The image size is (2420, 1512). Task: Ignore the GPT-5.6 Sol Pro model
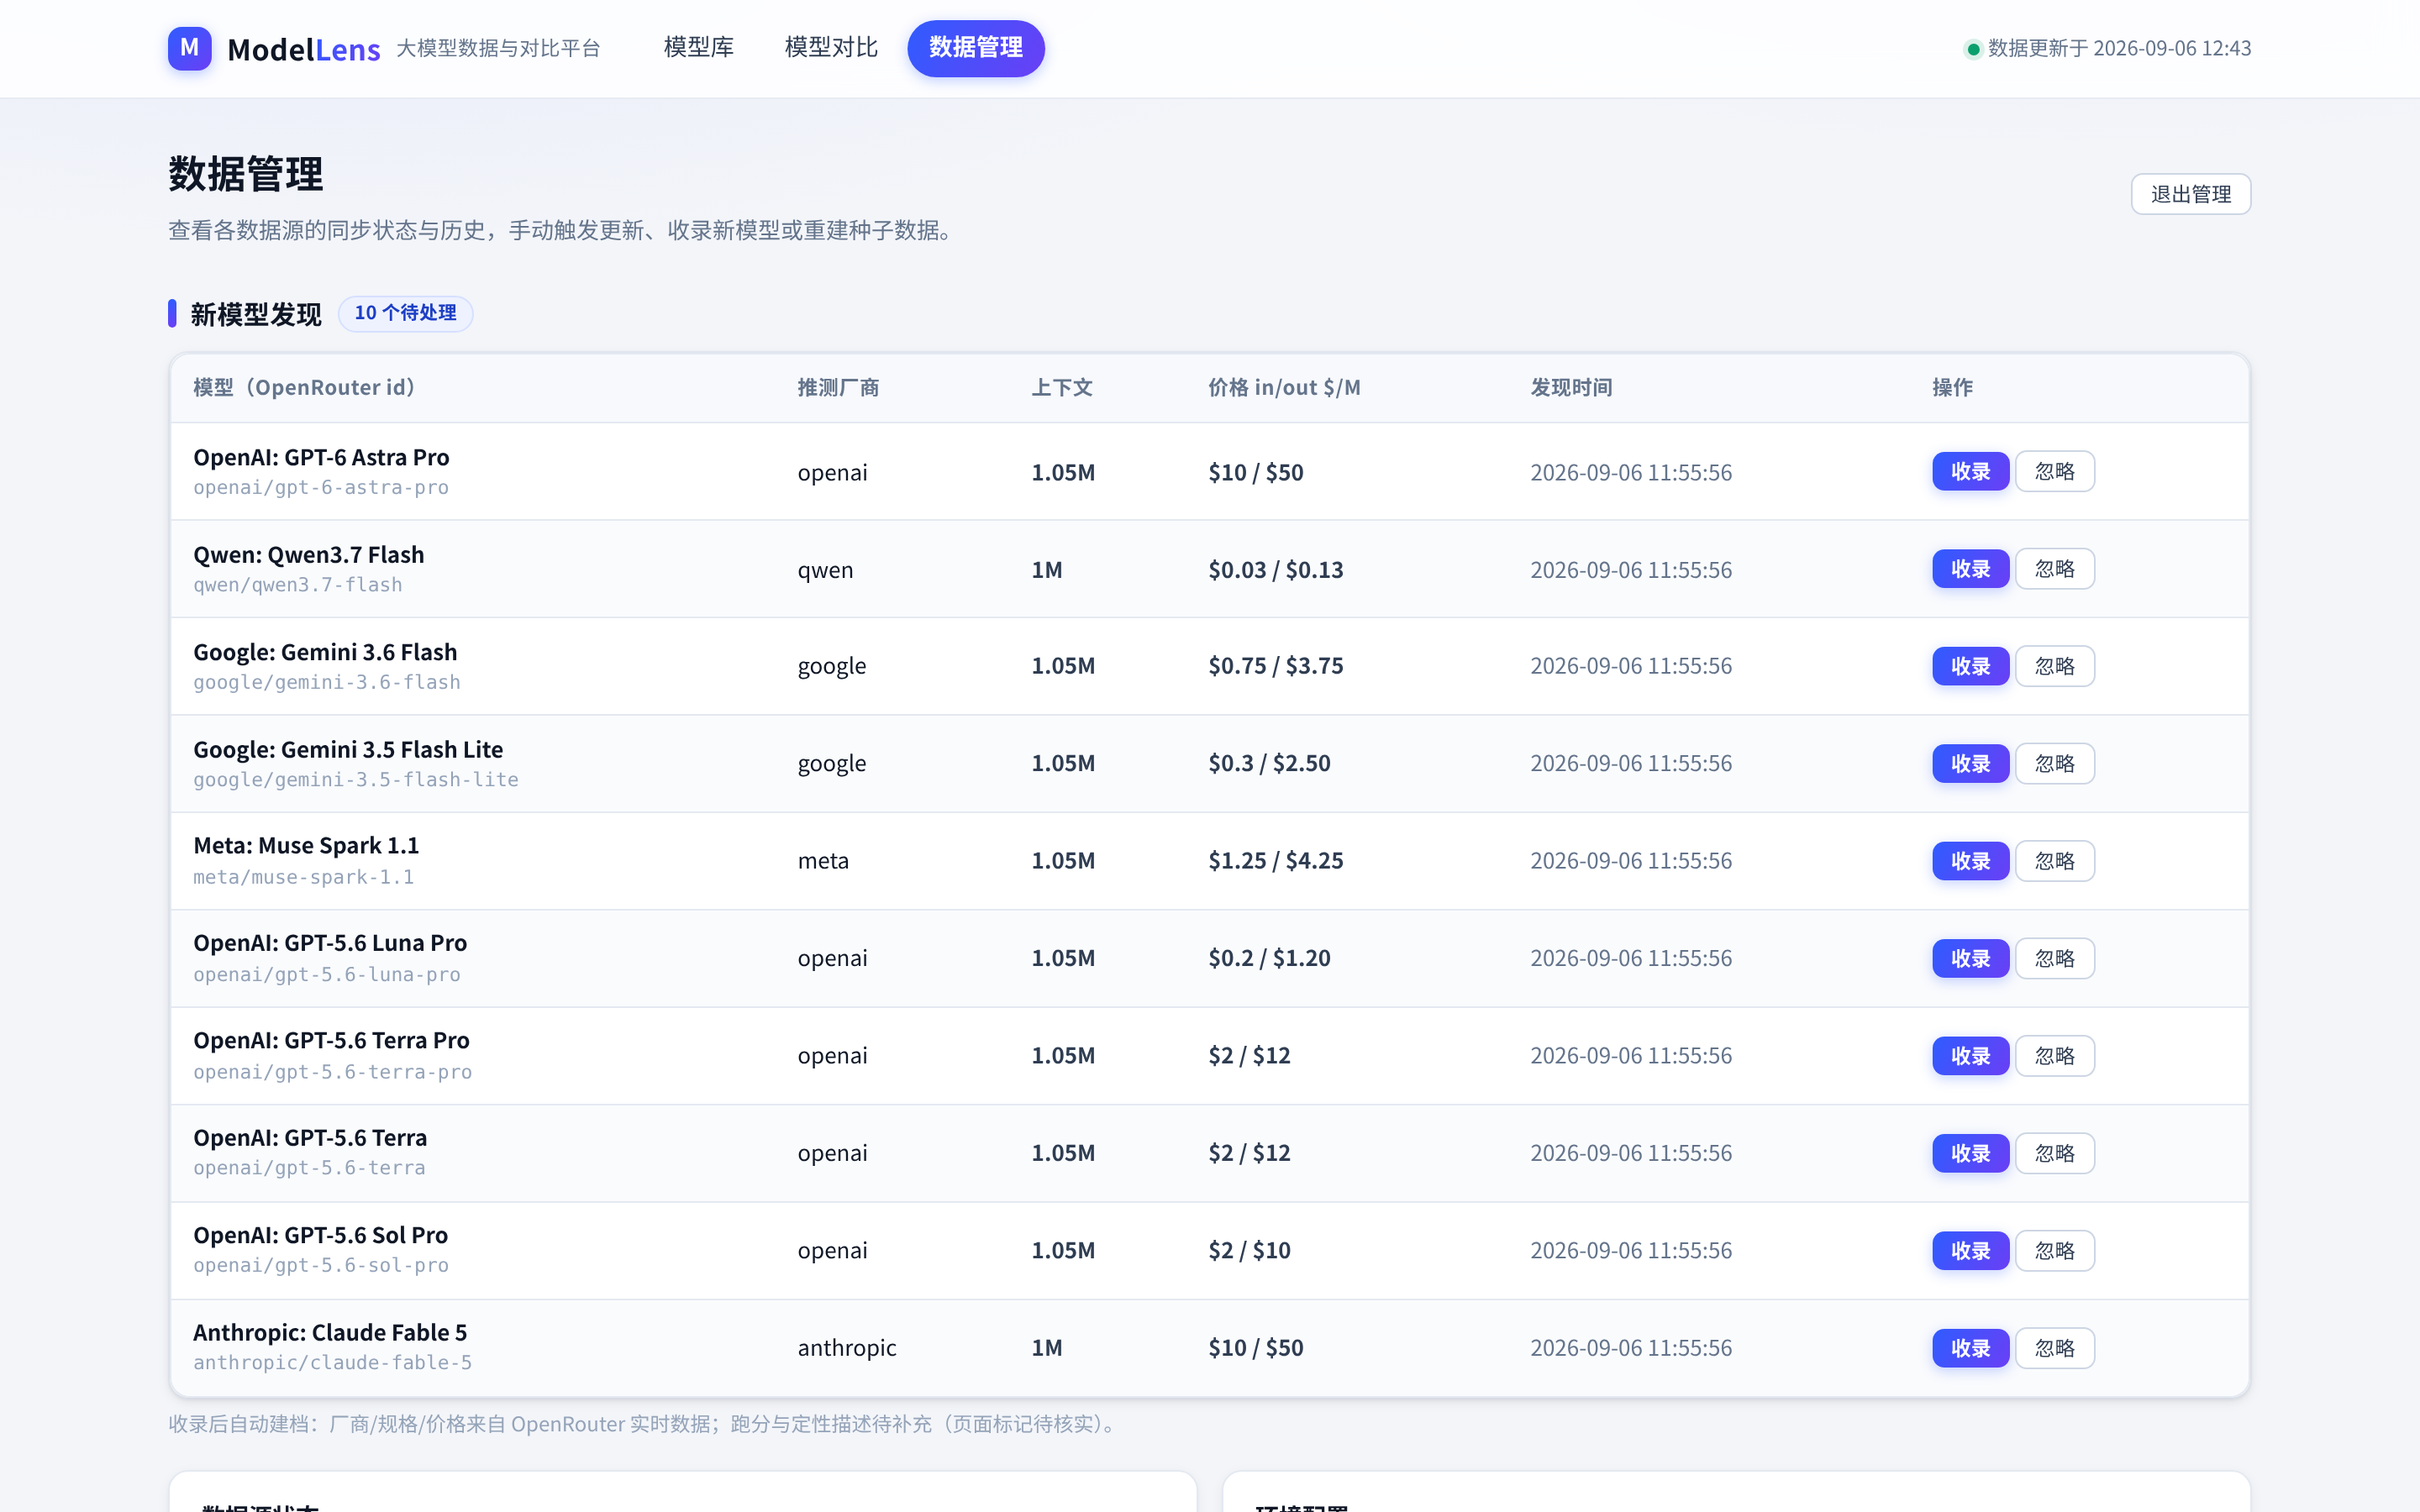click(2054, 1251)
